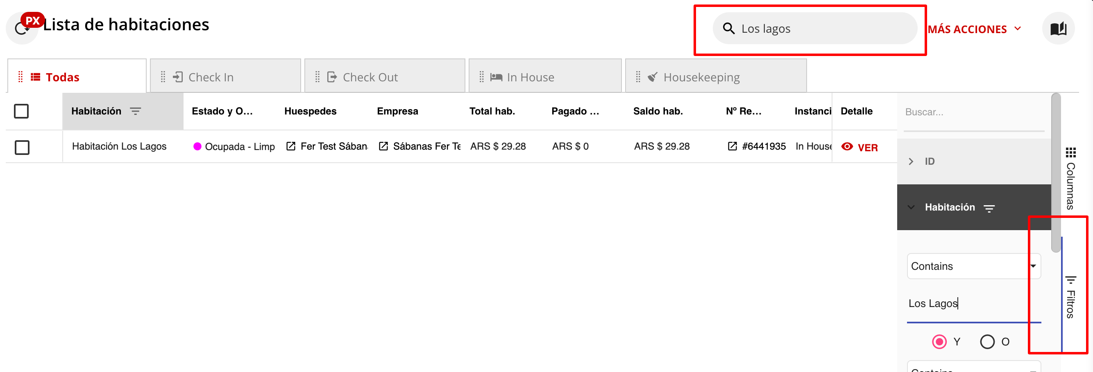The image size is (1093, 372).
Task: Click the Filtros side panel icon
Action: (1070, 280)
